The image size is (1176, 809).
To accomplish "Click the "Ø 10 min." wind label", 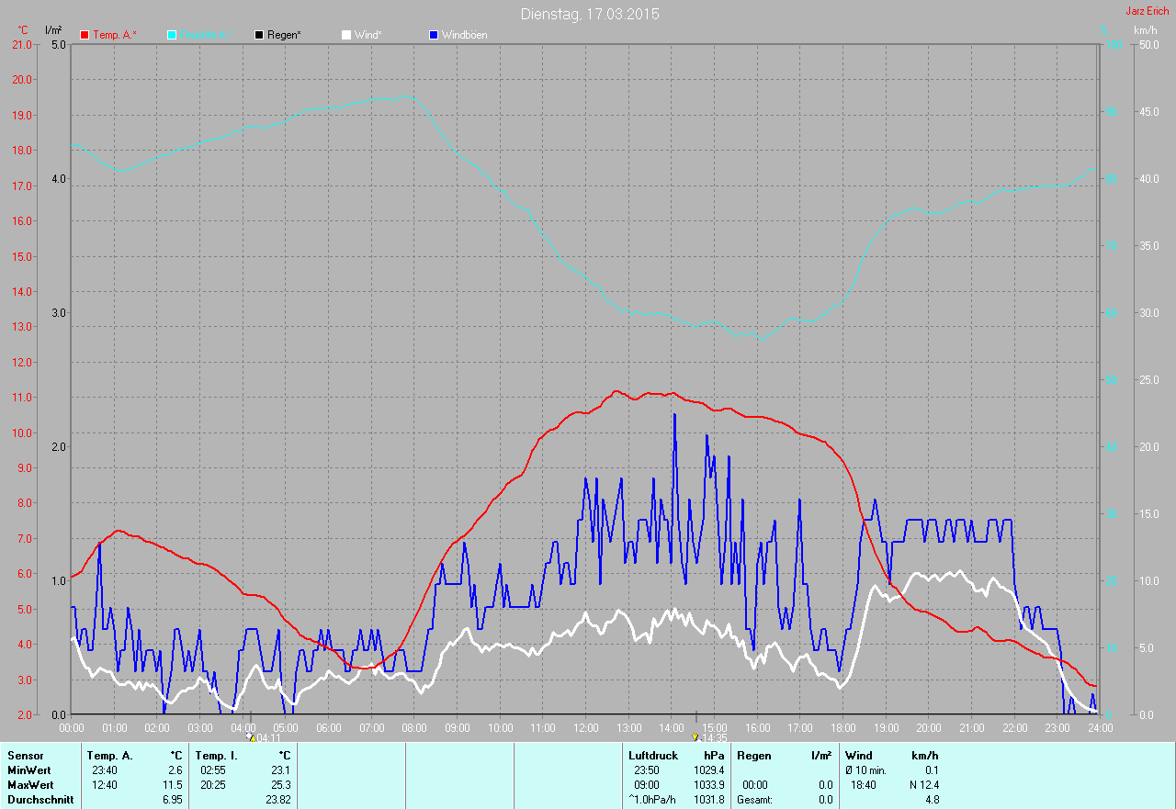I will (865, 770).
